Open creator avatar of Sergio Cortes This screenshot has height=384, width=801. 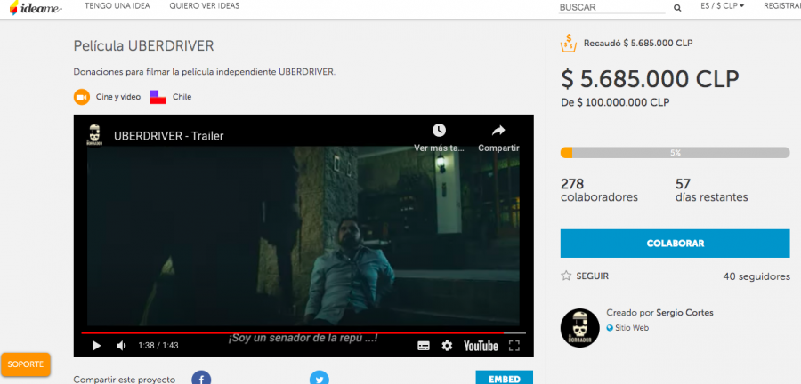(579, 327)
